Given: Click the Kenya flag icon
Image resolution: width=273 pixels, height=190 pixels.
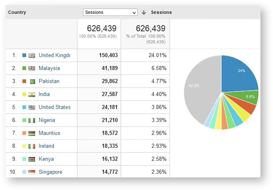Looking at the screenshot, I should pyautogui.click(x=32, y=159).
